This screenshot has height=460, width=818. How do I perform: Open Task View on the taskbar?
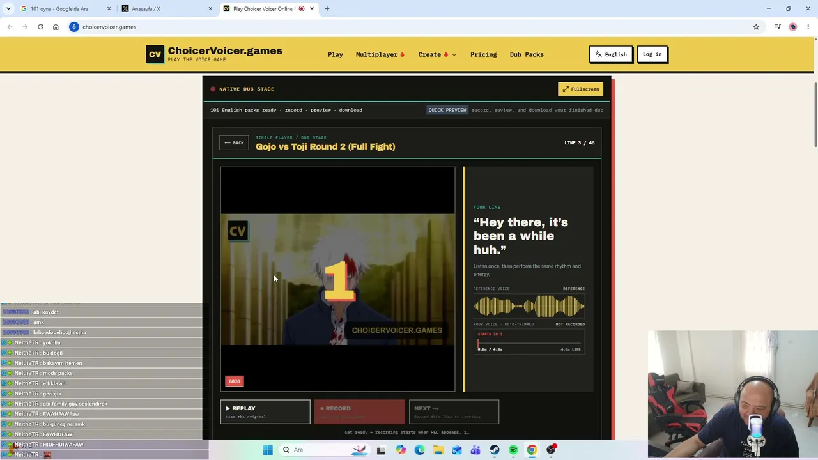[381, 450]
